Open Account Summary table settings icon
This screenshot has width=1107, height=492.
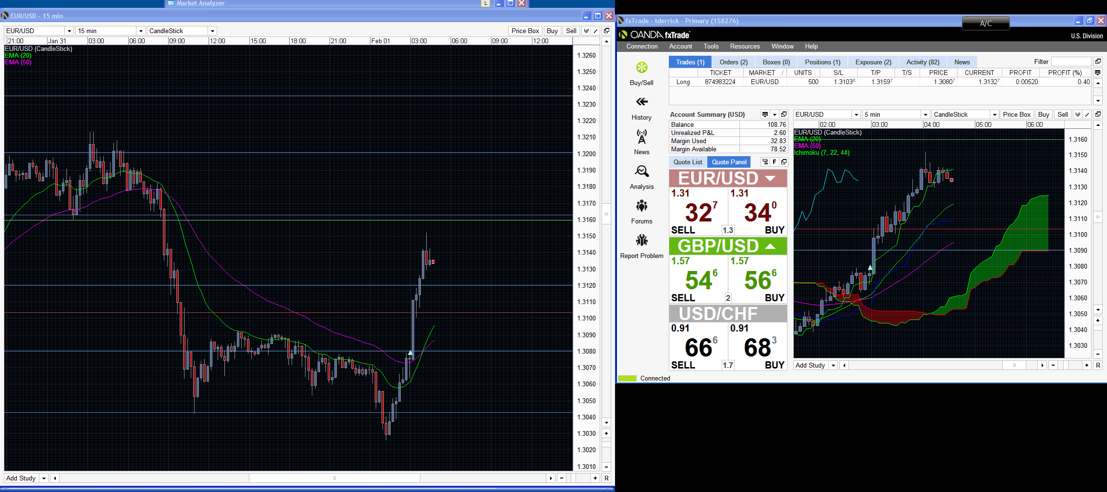pos(765,114)
